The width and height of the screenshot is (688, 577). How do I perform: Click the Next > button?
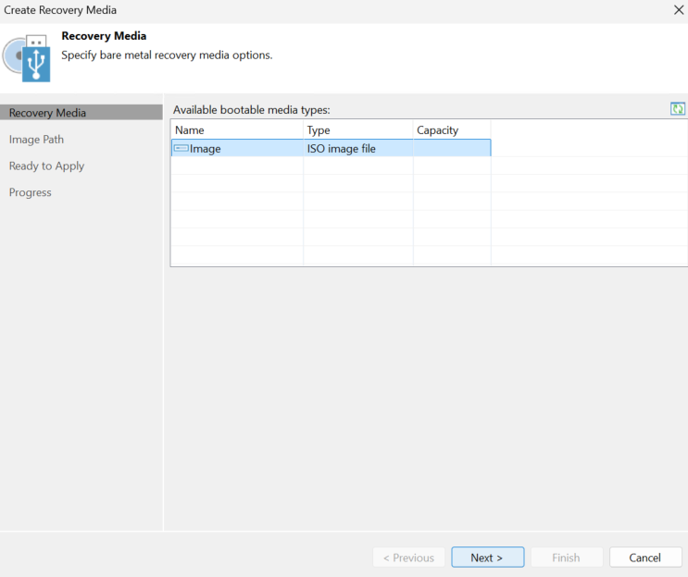coord(487,558)
